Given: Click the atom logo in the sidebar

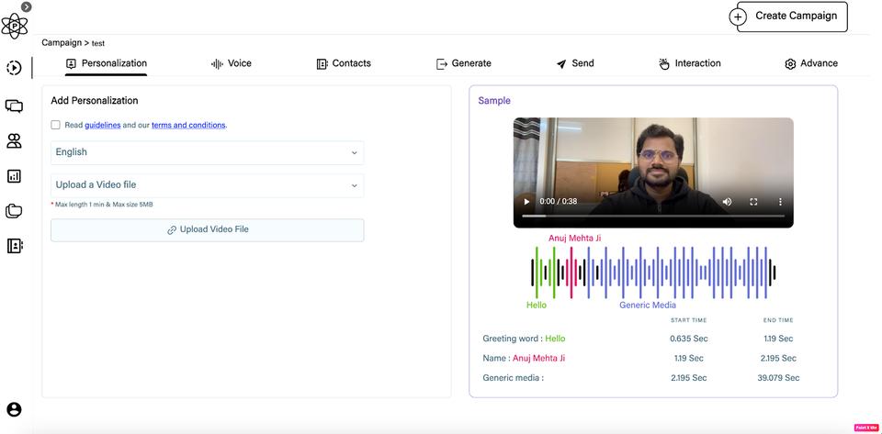Looking at the screenshot, I should pyautogui.click(x=14, y=26).
